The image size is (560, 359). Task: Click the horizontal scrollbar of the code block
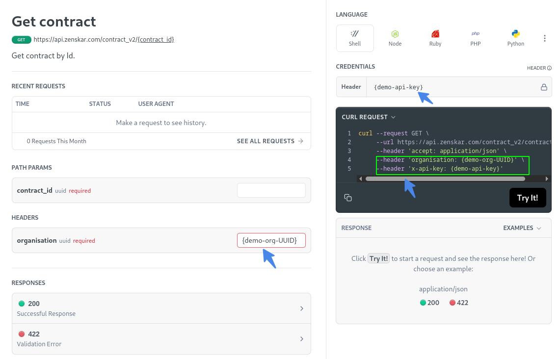445,179
